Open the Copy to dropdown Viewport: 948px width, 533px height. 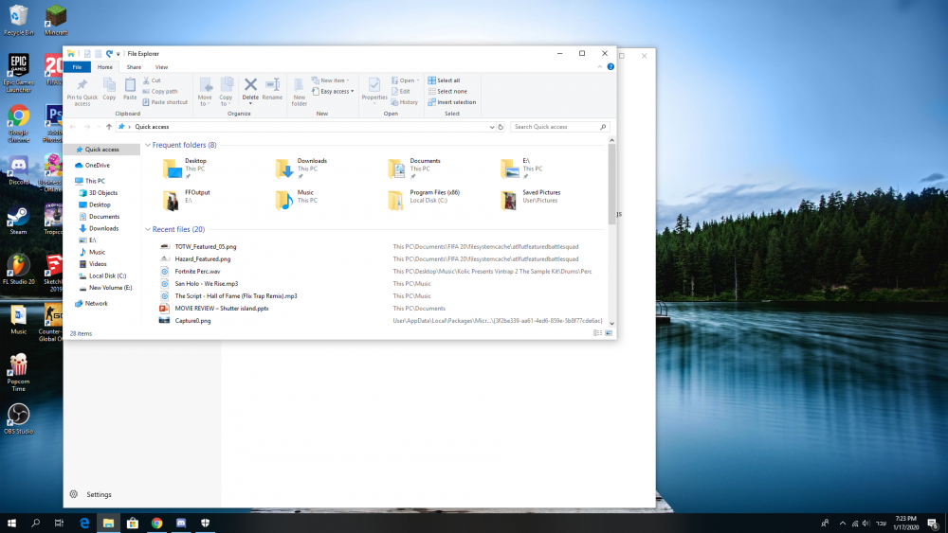coord(227,92)
